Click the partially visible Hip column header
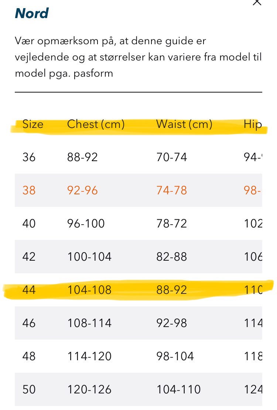Viewport: 277px width, 410px height. [253, 124]
